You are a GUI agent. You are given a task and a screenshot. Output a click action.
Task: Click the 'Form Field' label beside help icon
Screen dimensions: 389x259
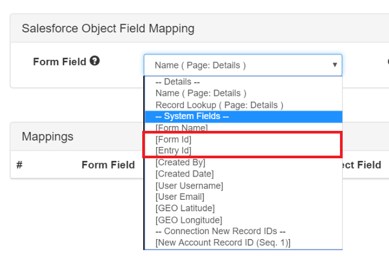60,61
